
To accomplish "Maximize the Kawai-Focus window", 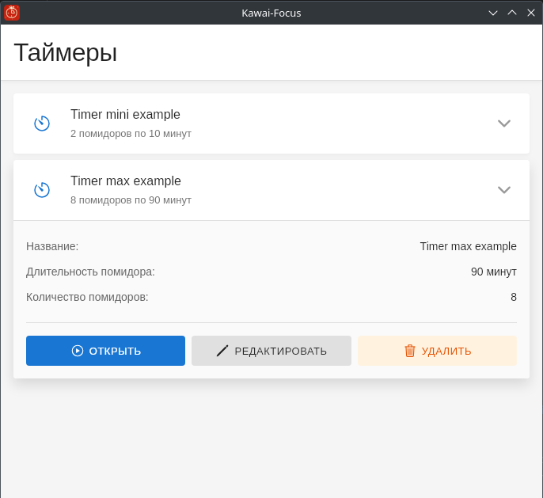I will click(x=512, y=13).
